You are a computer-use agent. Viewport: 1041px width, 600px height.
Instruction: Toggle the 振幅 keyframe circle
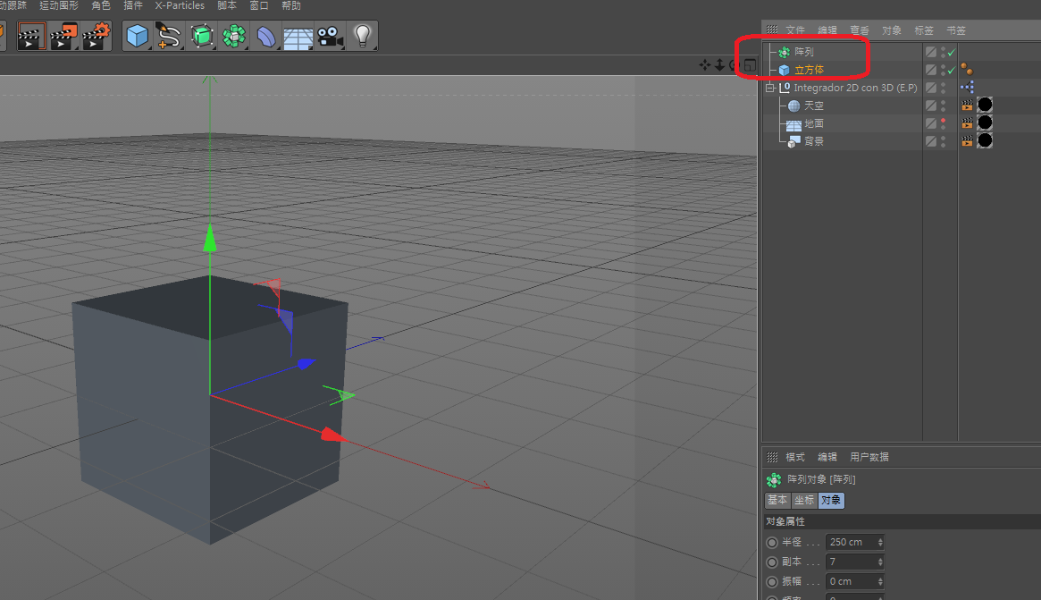click(772, 582)
